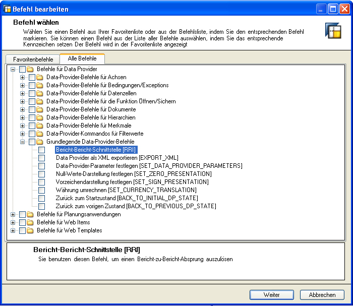The width and height of the screenshot is (353, 306).
Task: Select the Alle Befehle tab
Action: [x=82, y=58]
